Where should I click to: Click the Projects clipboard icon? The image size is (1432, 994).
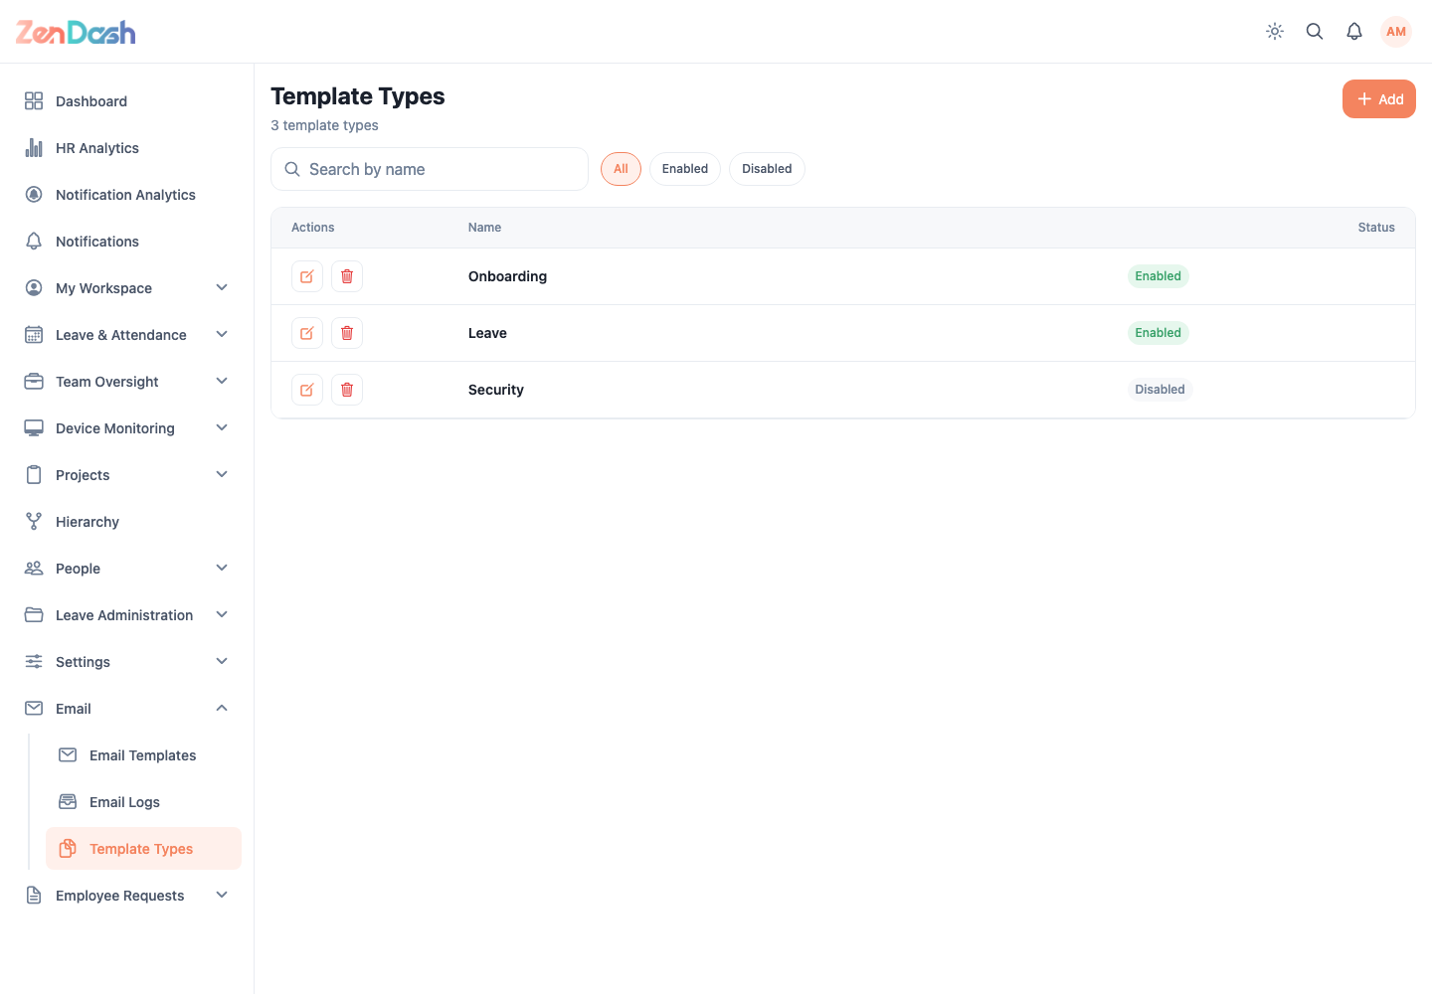34,475
